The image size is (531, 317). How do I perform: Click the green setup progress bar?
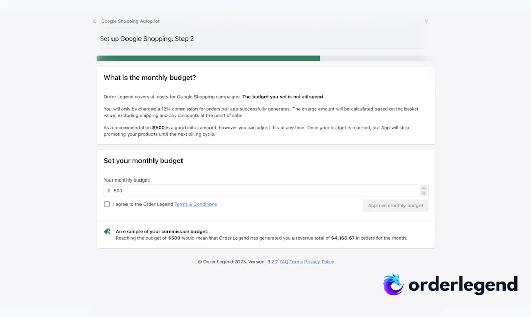[208, 58]
